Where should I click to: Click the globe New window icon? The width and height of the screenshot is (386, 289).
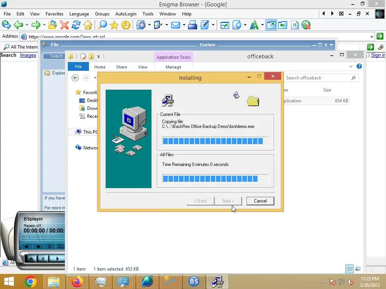click(6, 25)
